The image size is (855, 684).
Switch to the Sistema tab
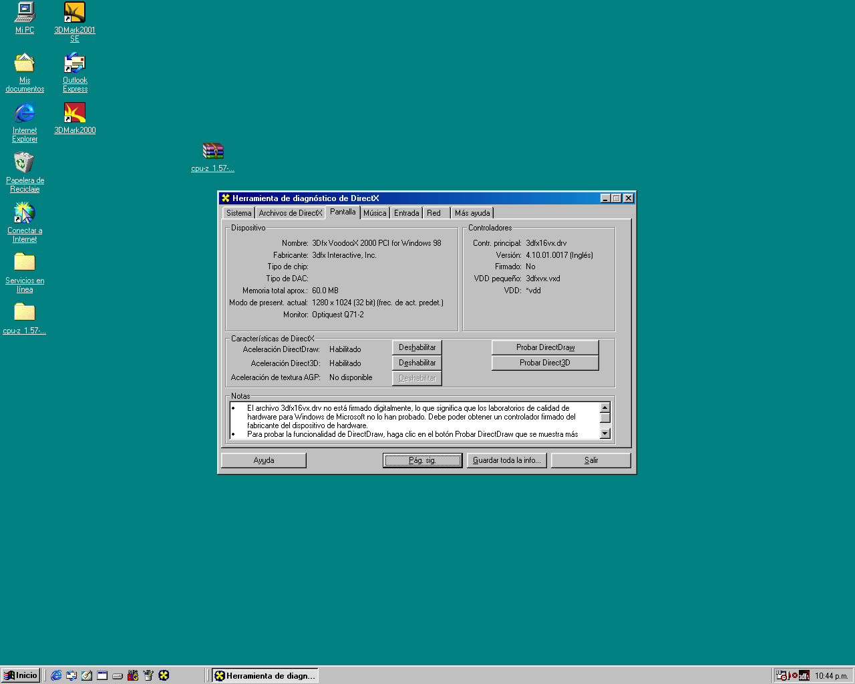[238, 213]
